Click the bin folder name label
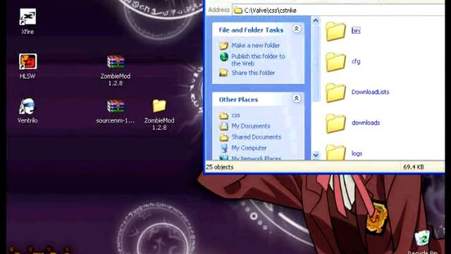The width and height of the screenshot is (451, 254). pyautogui.click(x=356, y=30)
